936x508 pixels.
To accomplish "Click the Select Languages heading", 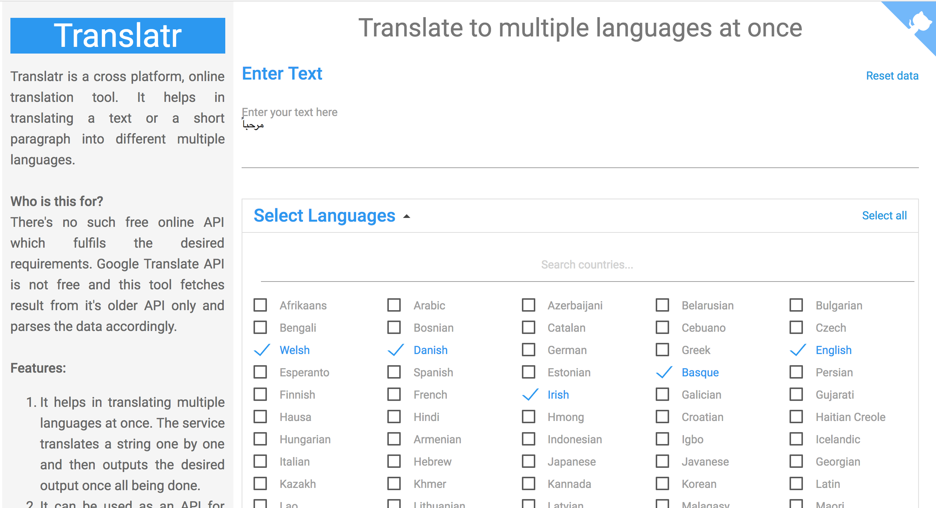I will 324,216.
